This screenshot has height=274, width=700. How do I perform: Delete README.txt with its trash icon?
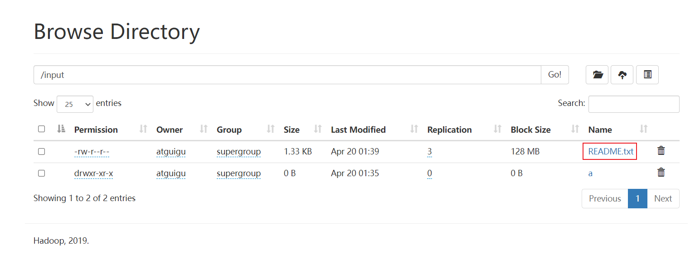(661, 151)
